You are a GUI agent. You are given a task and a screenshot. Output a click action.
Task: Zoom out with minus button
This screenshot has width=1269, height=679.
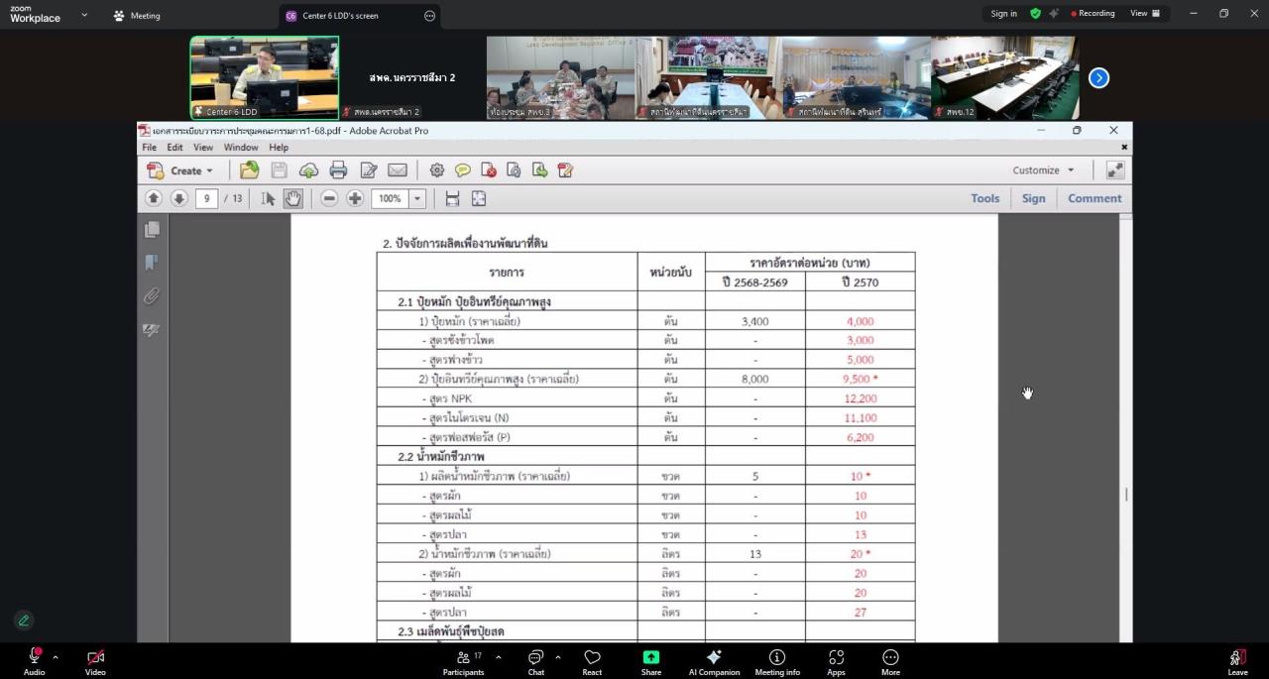pyautogui.click(x=329, y=198)
